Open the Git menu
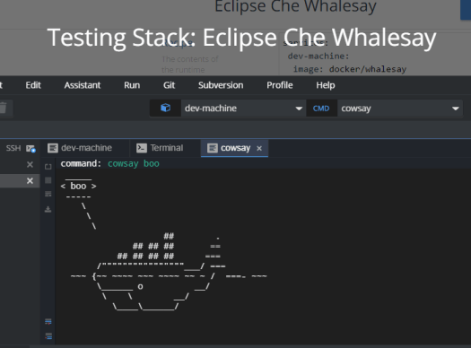Viewport: 471px width, 348px height. tap(170, 85)
